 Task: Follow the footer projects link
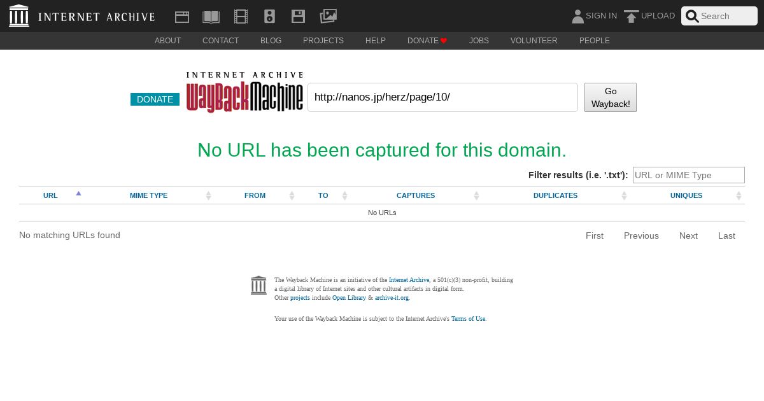[300, 298]
